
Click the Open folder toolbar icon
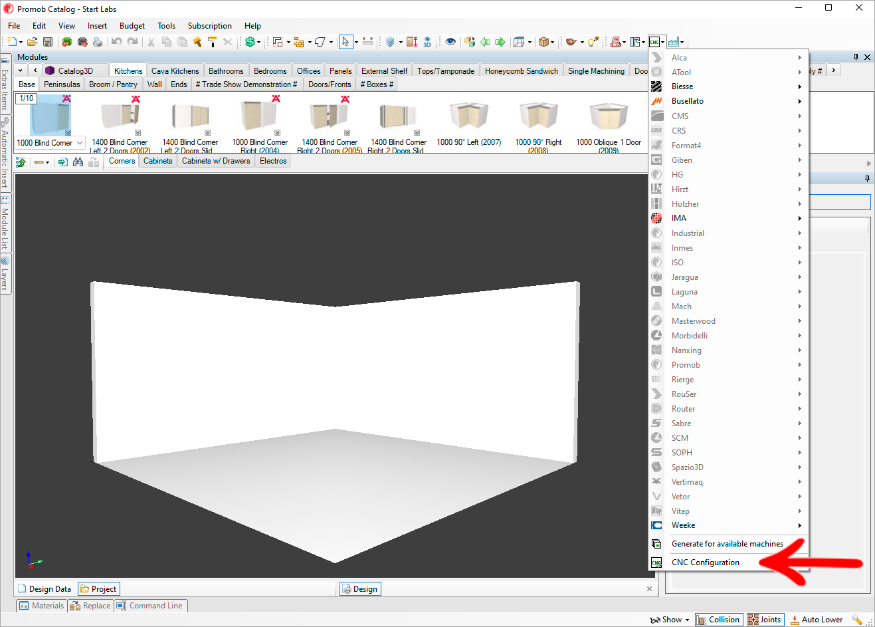pyautogui.click(x=32, y=42)
